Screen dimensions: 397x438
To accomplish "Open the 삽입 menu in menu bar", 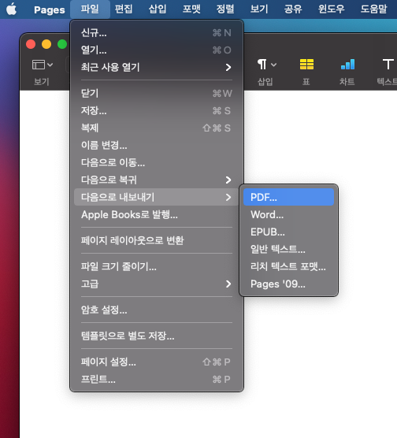I will (158, 9).
